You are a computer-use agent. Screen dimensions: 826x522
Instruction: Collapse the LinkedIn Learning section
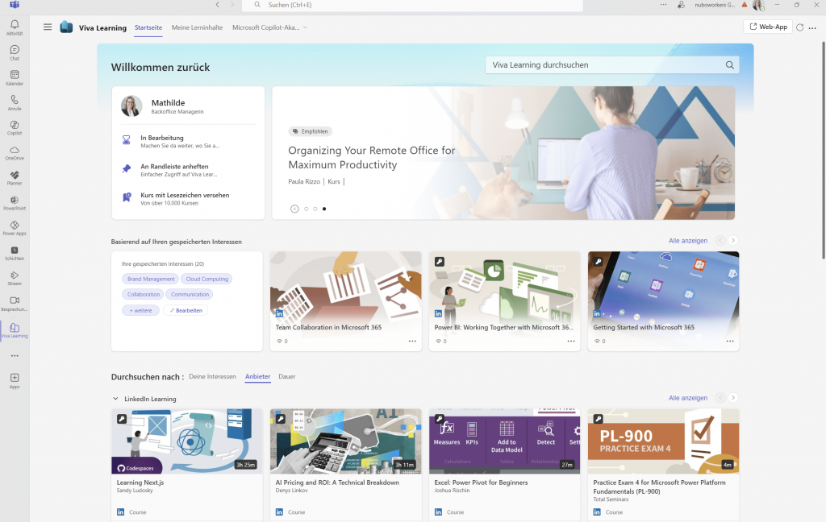115,399
